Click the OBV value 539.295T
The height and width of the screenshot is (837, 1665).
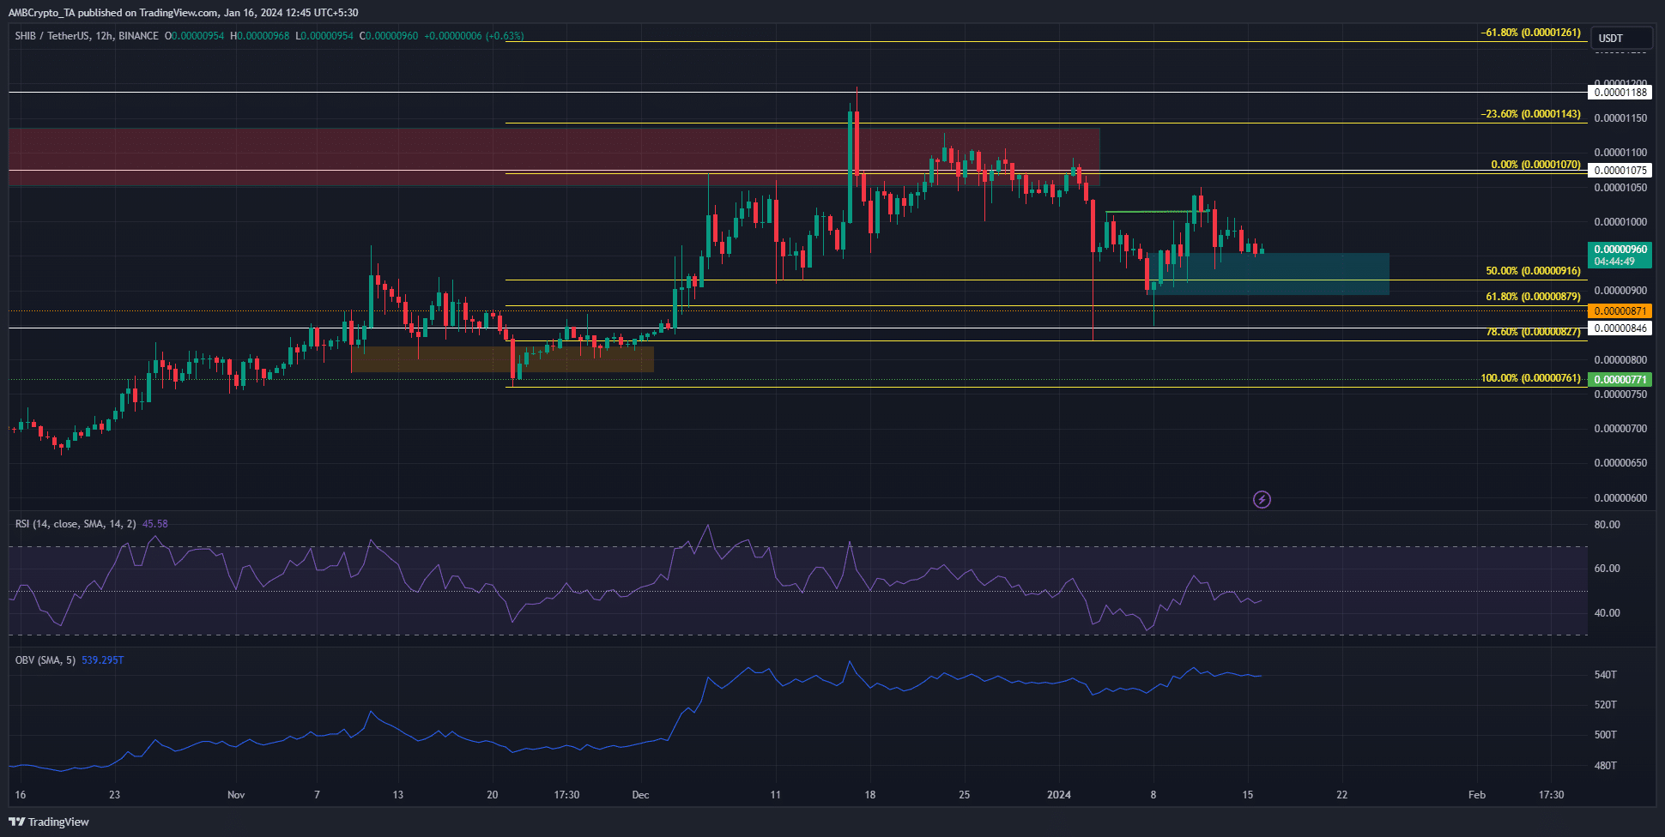103,659
